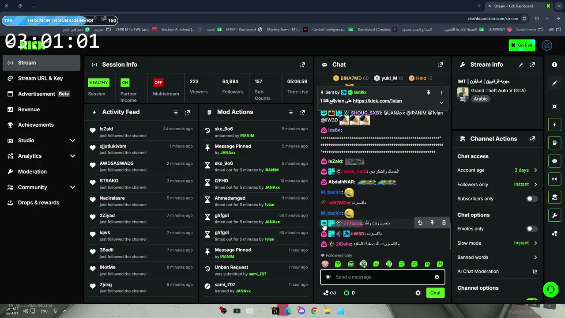Click chat identity badge in message box
The width and height of the screenshot is (565, 318).
(x=328, y=277)
